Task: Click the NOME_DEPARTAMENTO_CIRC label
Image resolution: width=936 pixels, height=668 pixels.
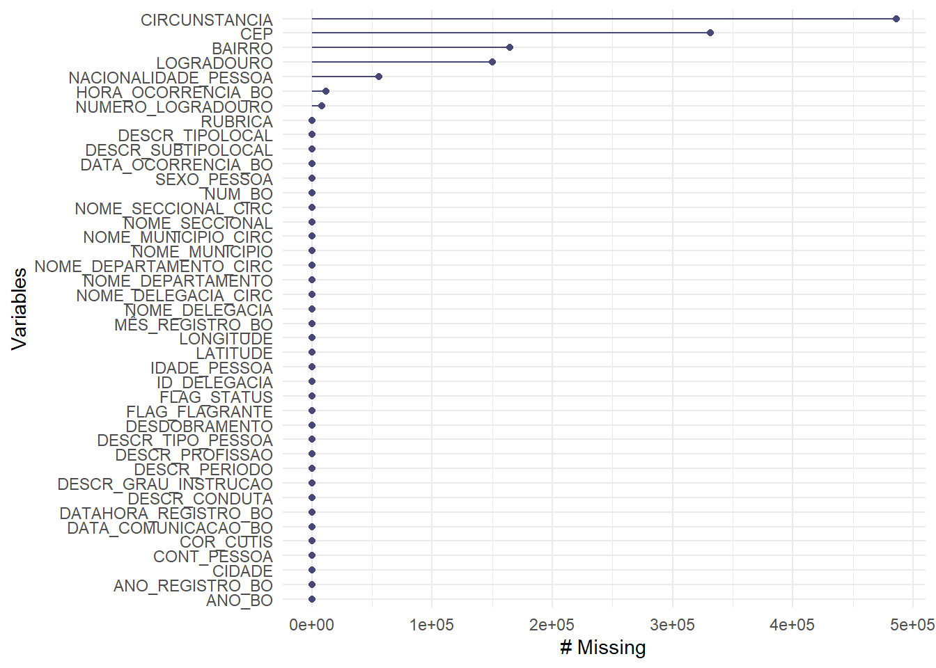Action: tap(153, 267)
